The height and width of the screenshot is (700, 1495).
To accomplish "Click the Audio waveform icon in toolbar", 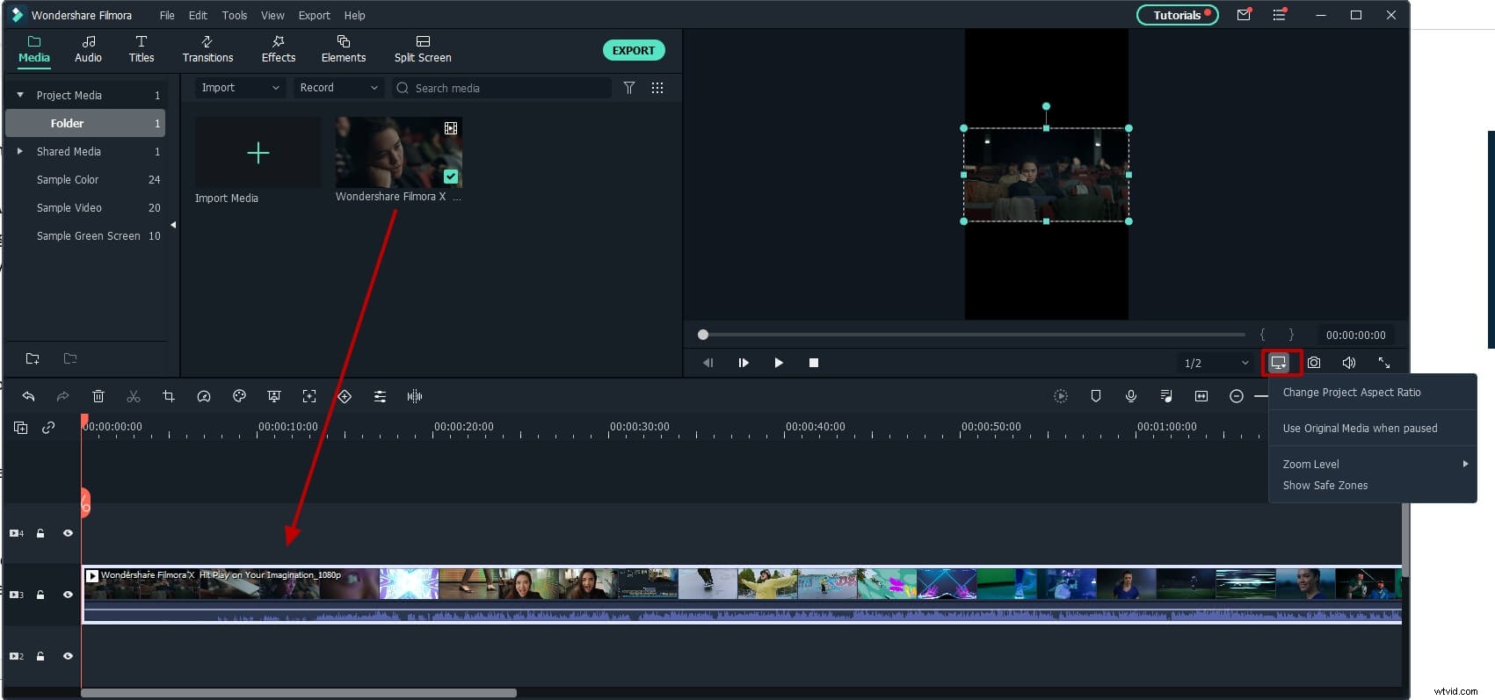I will (415, 396).
